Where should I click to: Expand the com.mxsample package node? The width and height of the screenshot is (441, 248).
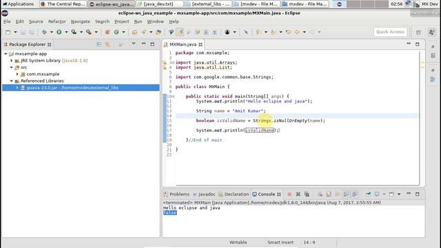pos(17,74)
